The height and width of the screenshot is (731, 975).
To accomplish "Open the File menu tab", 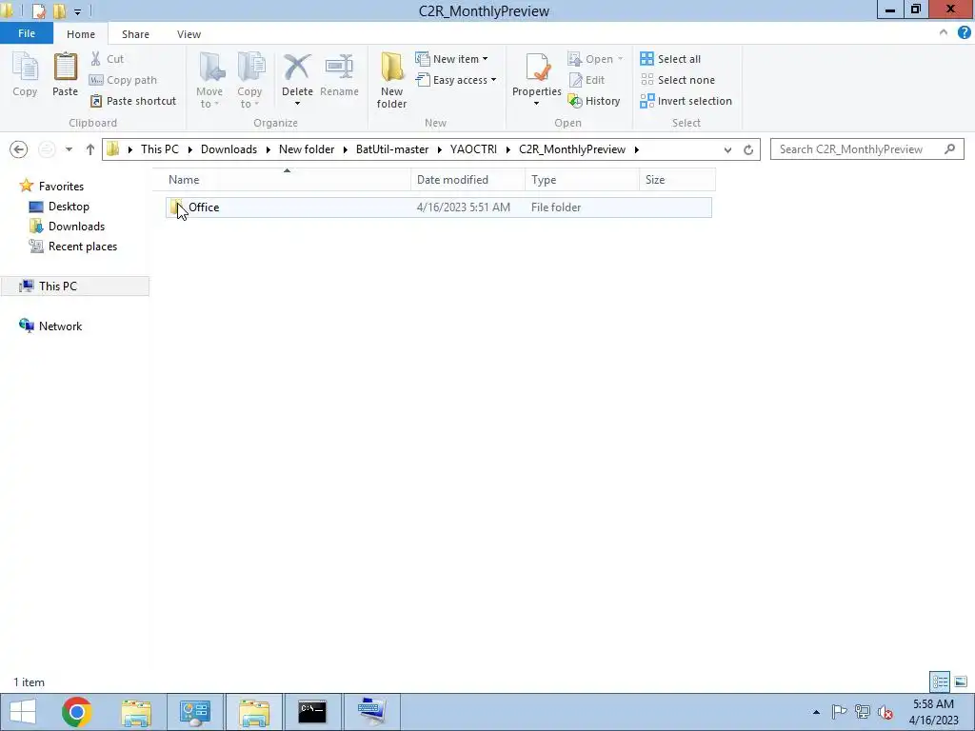I will [x=27, y=33].
